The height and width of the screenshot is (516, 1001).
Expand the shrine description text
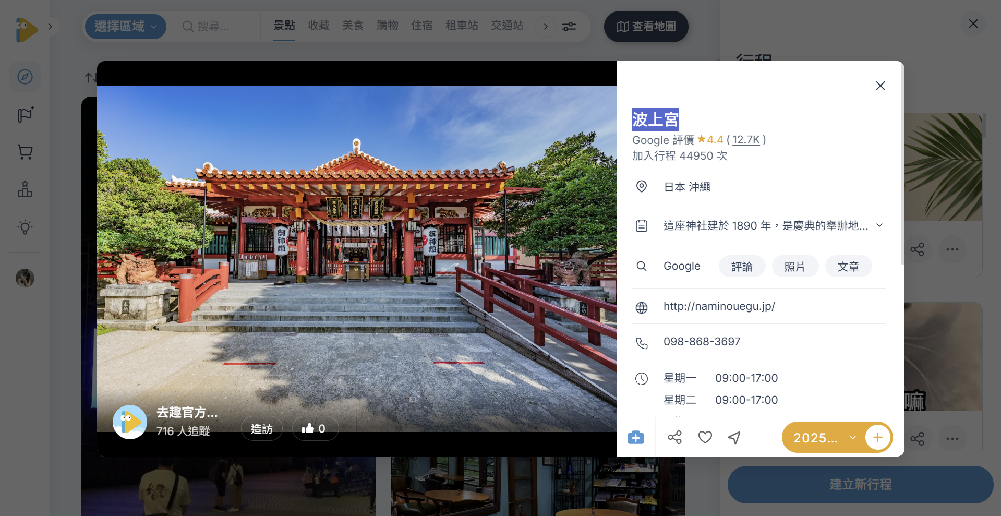[879, 225]
